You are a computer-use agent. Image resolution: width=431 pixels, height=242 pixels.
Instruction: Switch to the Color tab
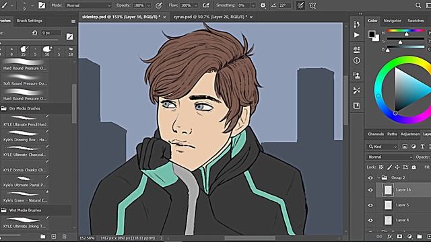[x=372, y=21]
